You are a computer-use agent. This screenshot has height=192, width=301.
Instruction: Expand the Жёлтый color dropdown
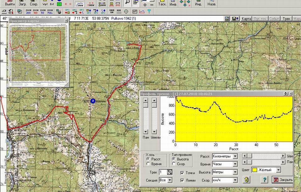pos(278,170)
